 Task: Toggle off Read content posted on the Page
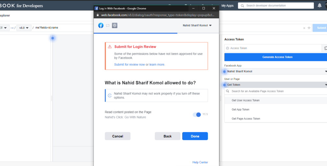(x=197, y=115)
